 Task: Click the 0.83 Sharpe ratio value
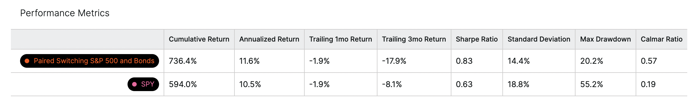464,61
